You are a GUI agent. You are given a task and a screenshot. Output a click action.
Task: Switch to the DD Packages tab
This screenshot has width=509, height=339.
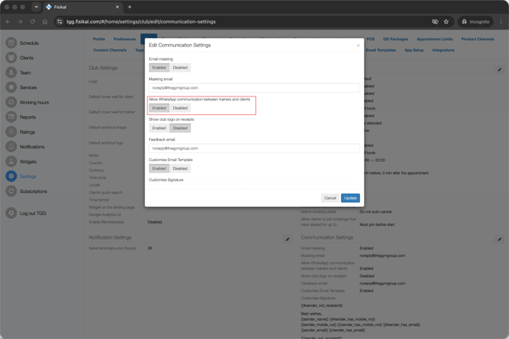(395, 39)
